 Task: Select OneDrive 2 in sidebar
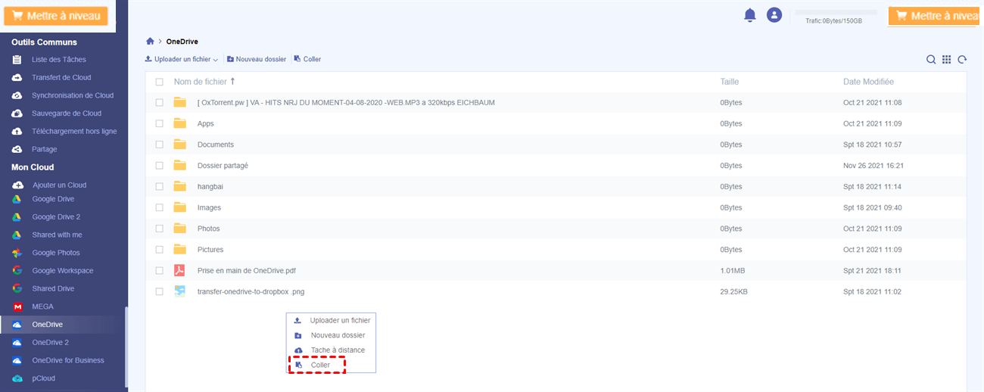(x=50, y=342)
